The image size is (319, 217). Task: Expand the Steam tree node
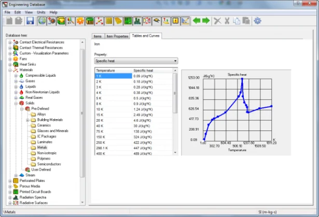pos(16,175)
